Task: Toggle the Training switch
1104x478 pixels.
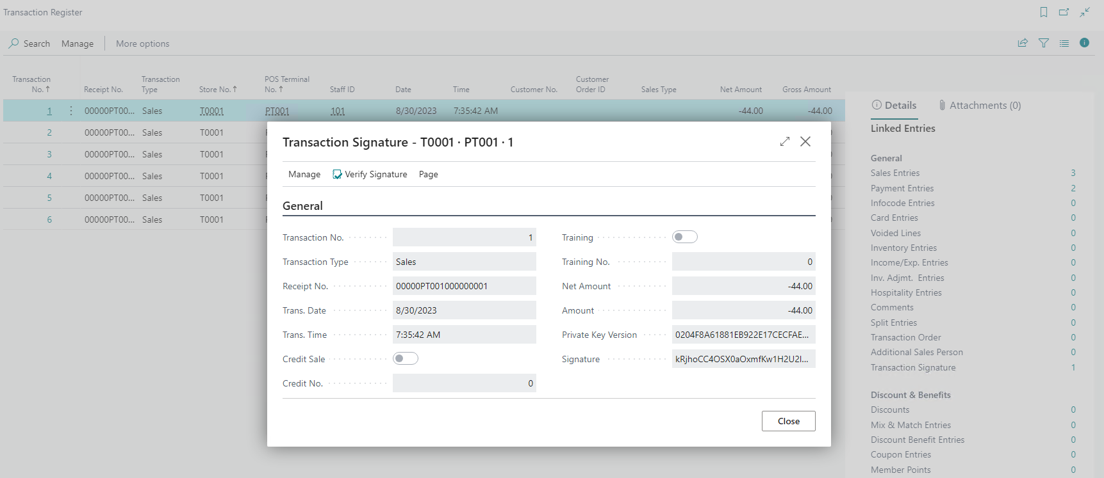Action: tap(684, 237)
